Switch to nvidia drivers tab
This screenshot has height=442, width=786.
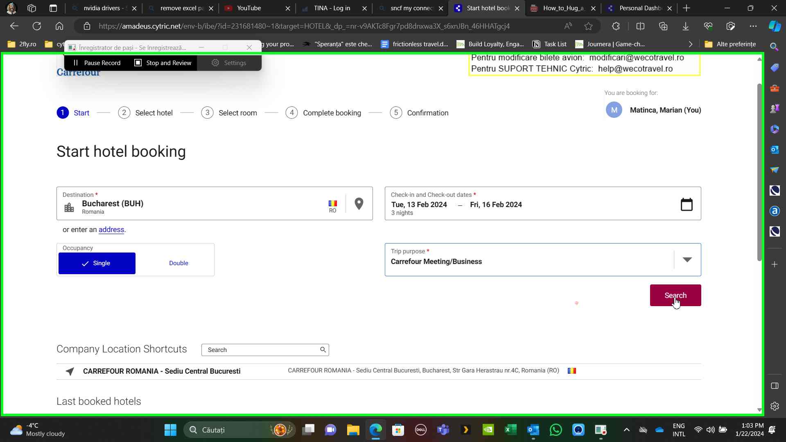(103, 8)
